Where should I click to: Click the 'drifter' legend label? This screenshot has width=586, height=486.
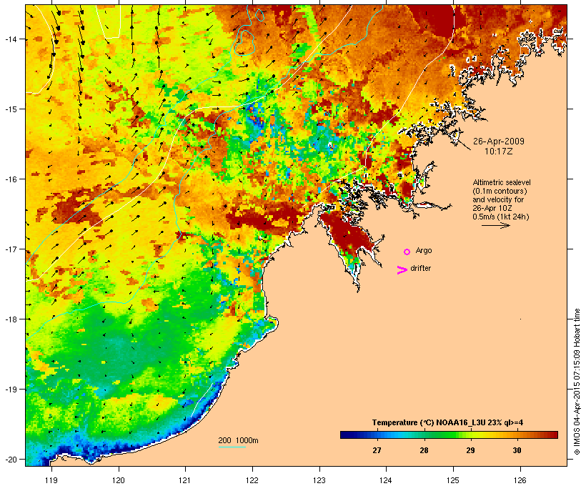[420, 268]
